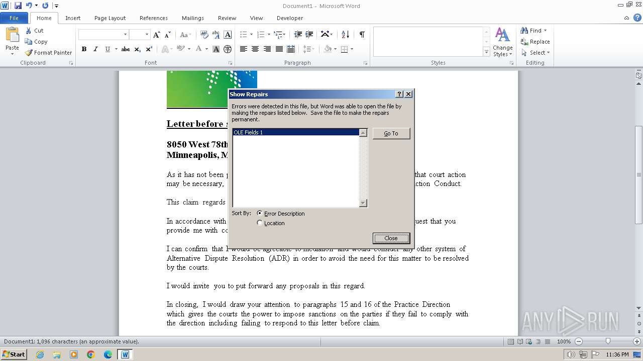The image size is (643, 361).
Task: Increase paragraph indent
Action: 309,35
